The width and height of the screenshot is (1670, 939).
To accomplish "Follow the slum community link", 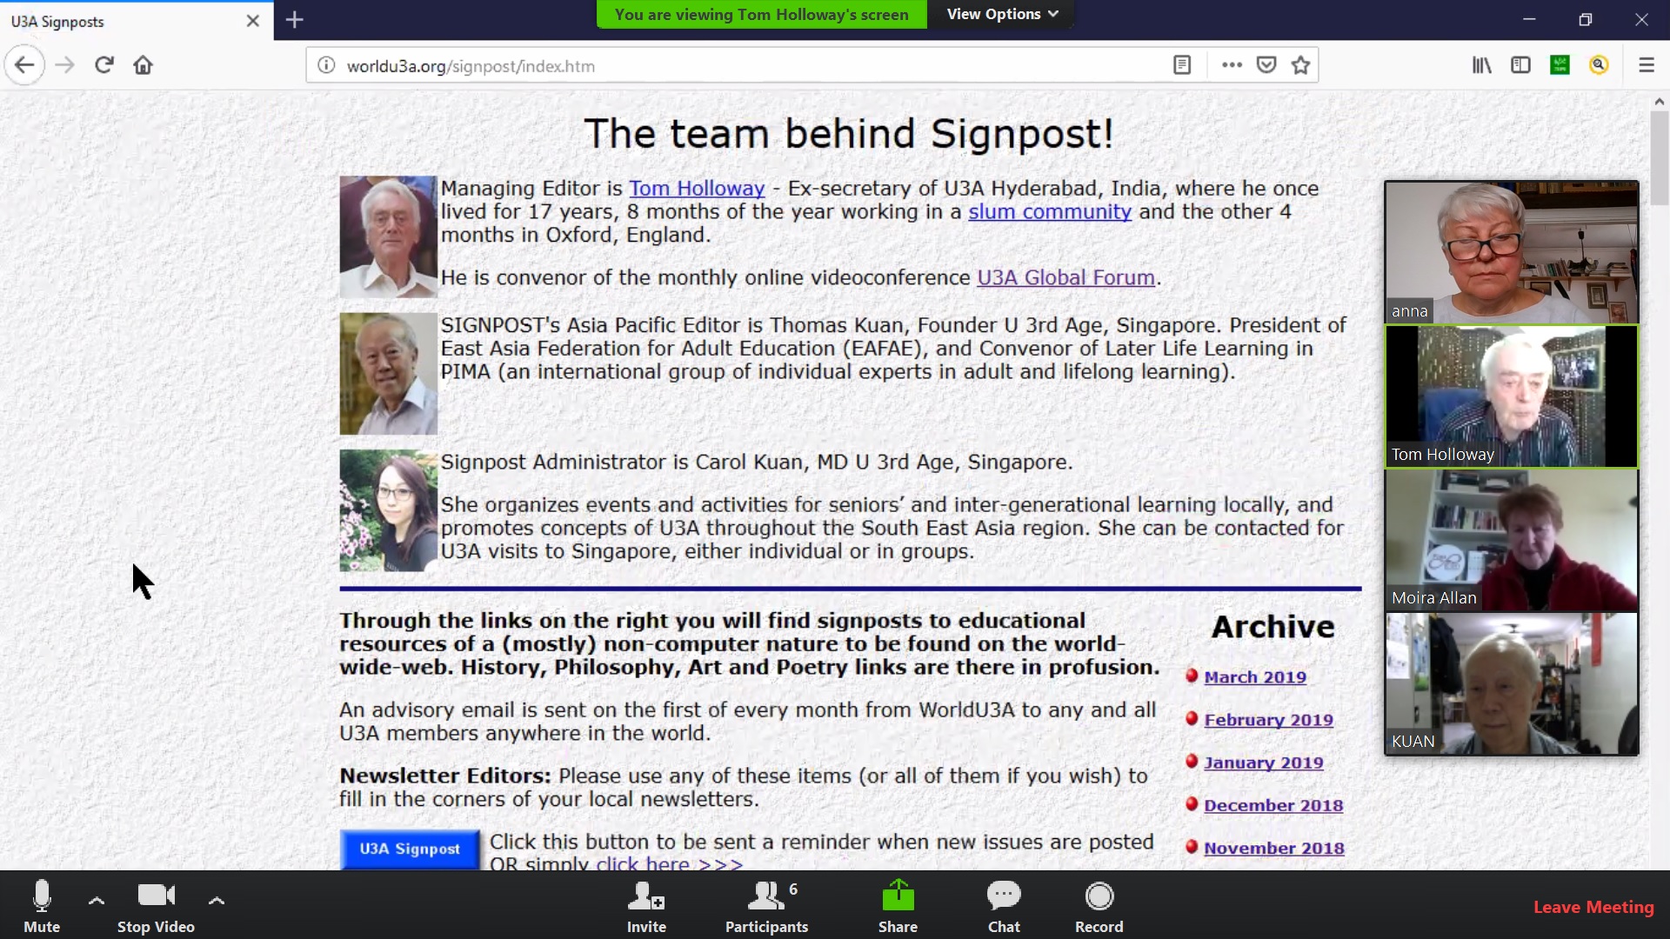I will 1050,212.
